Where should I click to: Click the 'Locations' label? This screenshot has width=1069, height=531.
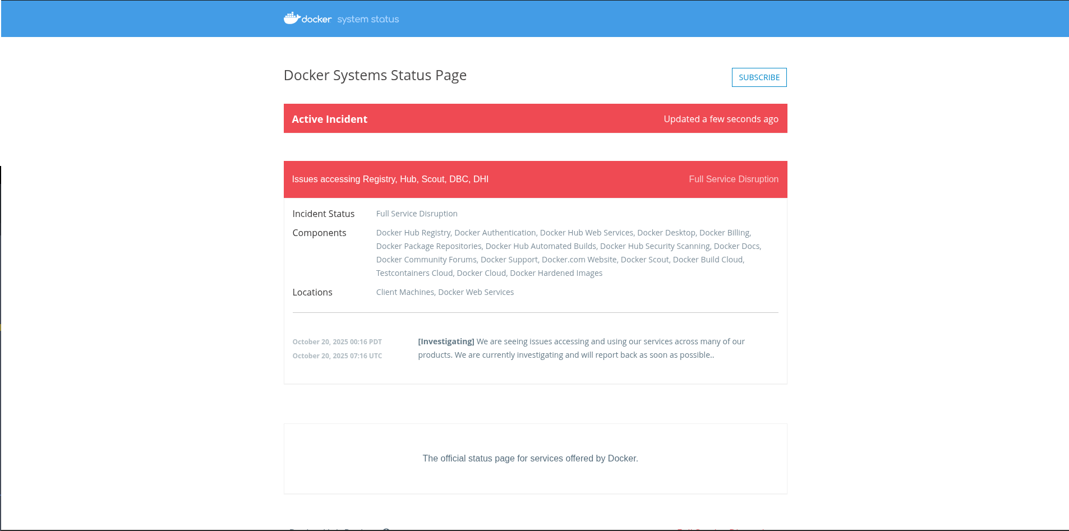pyautogui.click(x=312, y=292)
